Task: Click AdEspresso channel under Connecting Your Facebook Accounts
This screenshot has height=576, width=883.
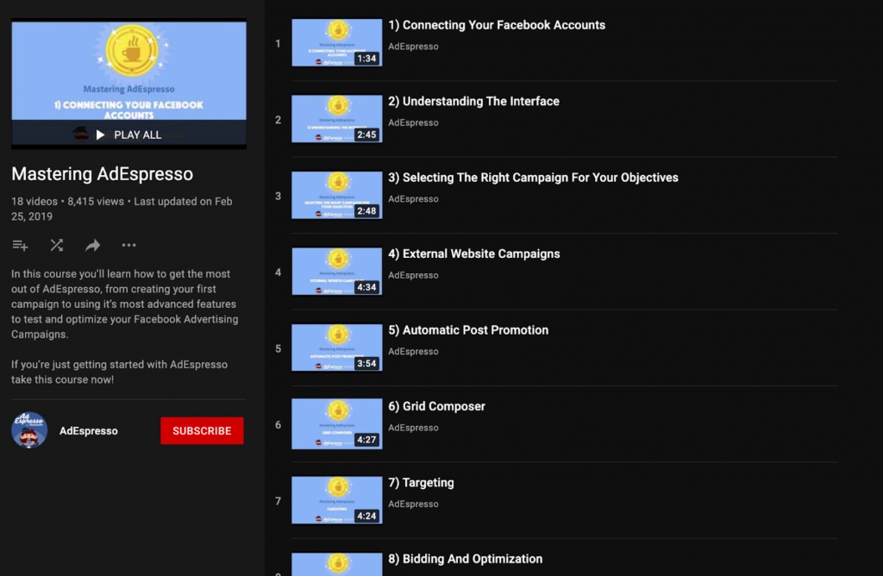Action: (413, 47)
